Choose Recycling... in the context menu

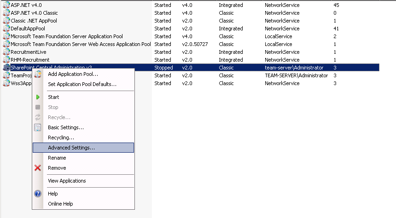coord(61,138)
